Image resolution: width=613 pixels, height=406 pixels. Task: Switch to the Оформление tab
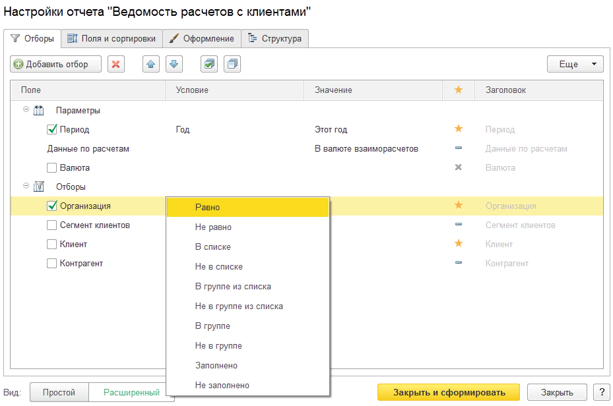point(201,38)
